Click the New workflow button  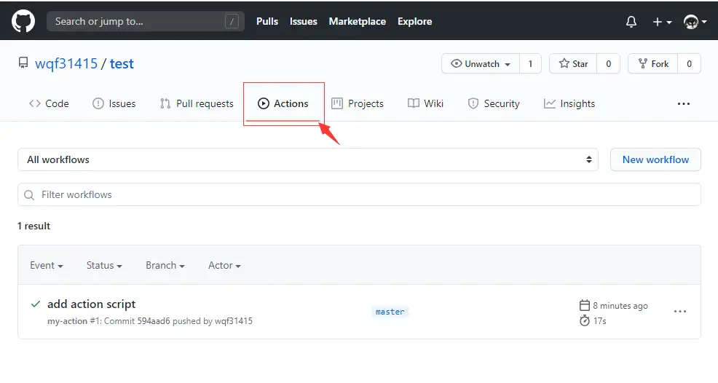[655, 159]
